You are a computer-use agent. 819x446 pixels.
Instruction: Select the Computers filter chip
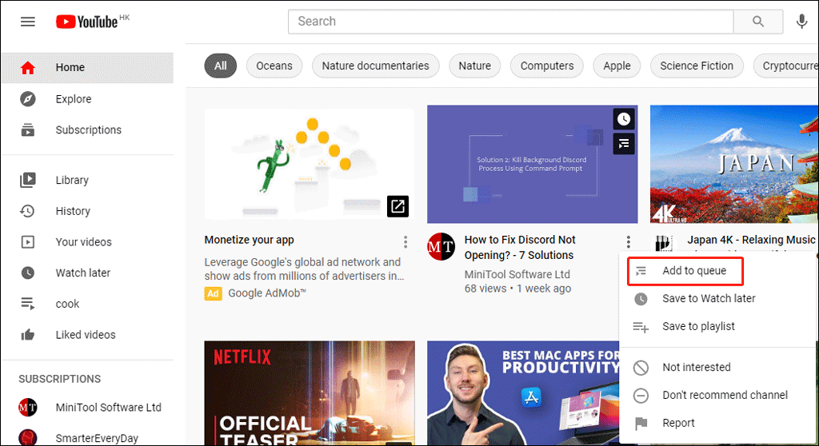(547, 66)
